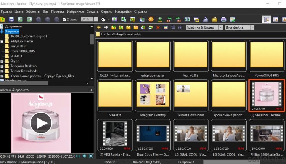Play the video in the preview panel

(x=41, y=123)
